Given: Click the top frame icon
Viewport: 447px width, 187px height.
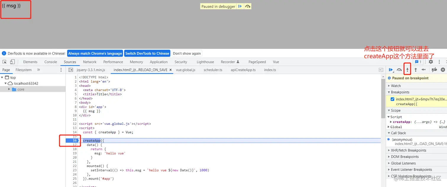Looking at the screenshot, I should (7, 77).
